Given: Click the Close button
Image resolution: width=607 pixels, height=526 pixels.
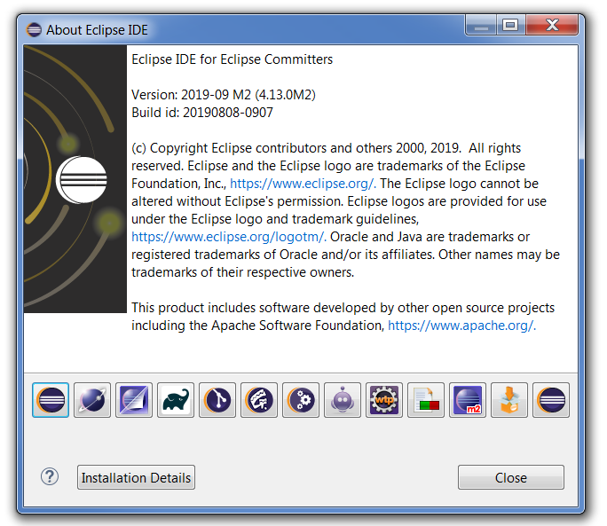Looking at the screenshot, I should pos(511,477).
